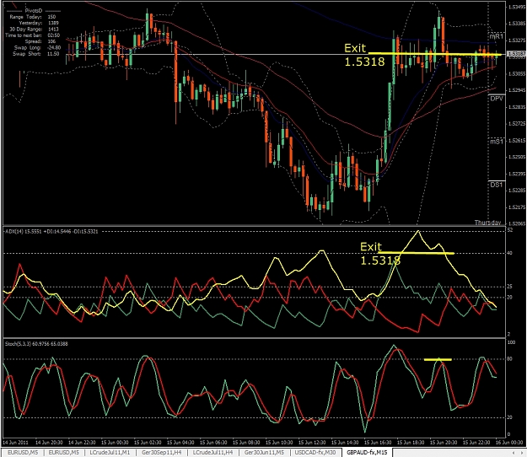The image size is (527, 457).
Task: Click the mS1 pivot level label
Action: [497, 142]
